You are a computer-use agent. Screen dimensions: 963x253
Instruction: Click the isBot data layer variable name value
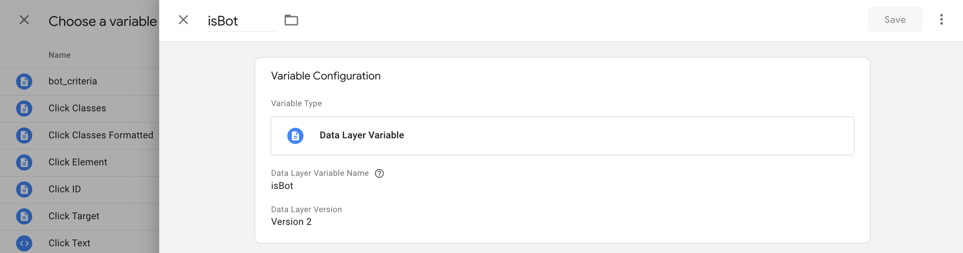282,186
